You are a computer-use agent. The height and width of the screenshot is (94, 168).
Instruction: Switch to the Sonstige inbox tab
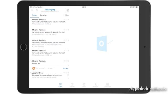click(x=43, y=15)
